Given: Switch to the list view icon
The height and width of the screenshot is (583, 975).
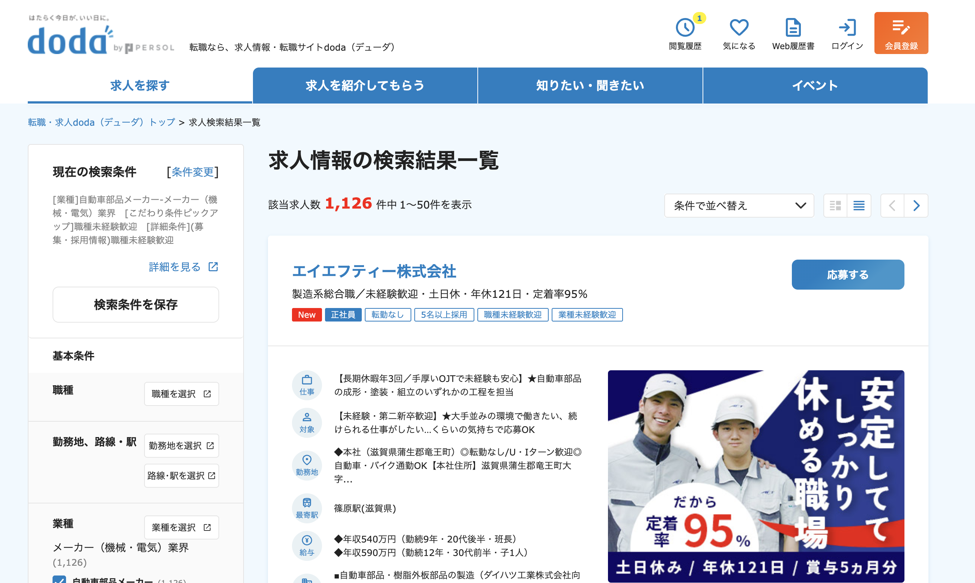Looking at the screenshot, I should point(859,206).
